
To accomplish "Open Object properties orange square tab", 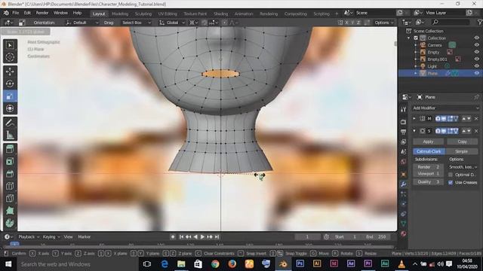I will point(404,174).
